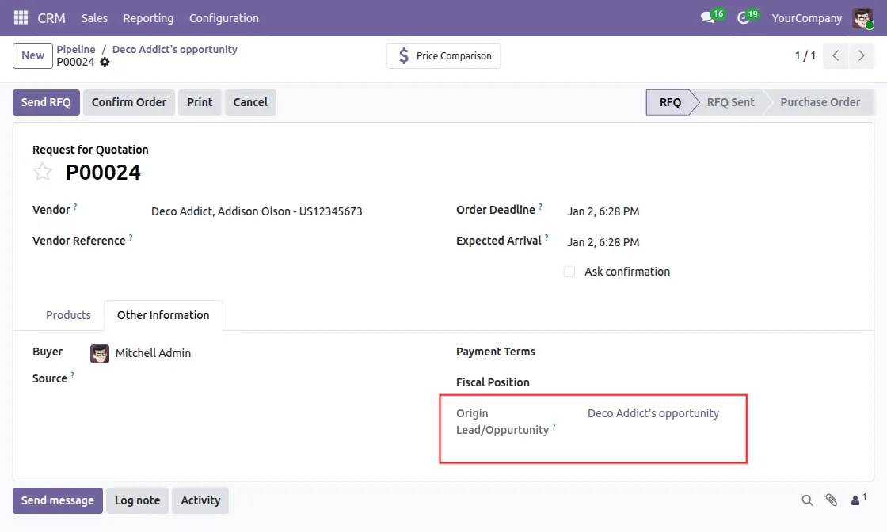Open the followers icon in the chatter

(x=858, y=500)
